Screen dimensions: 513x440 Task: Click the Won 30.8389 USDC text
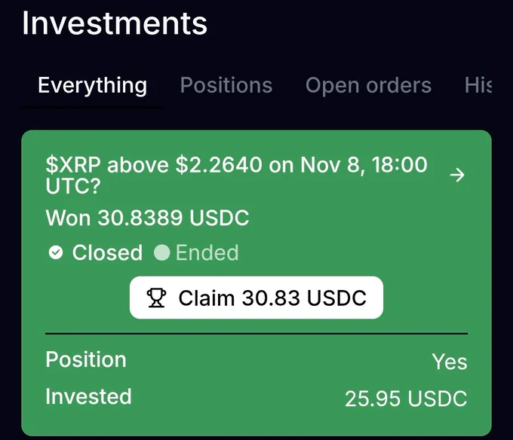point(147,218)
